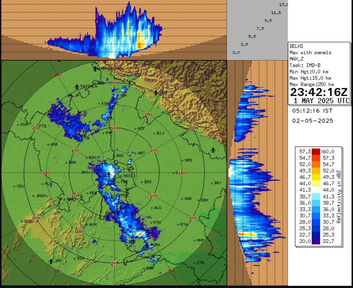Viewport: 353px width, 288px height.
Task: Click the BIJ station label
Action: 160,134
